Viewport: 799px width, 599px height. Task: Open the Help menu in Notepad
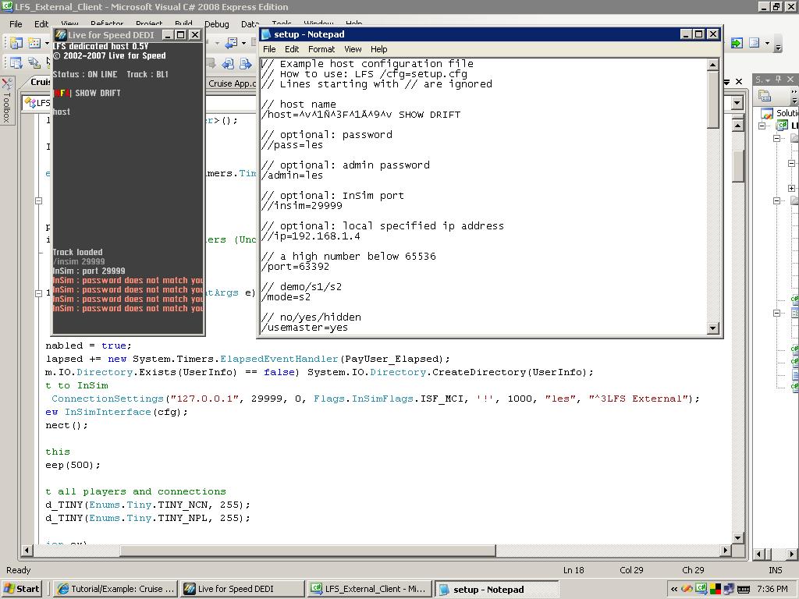[x=378, y=49]
